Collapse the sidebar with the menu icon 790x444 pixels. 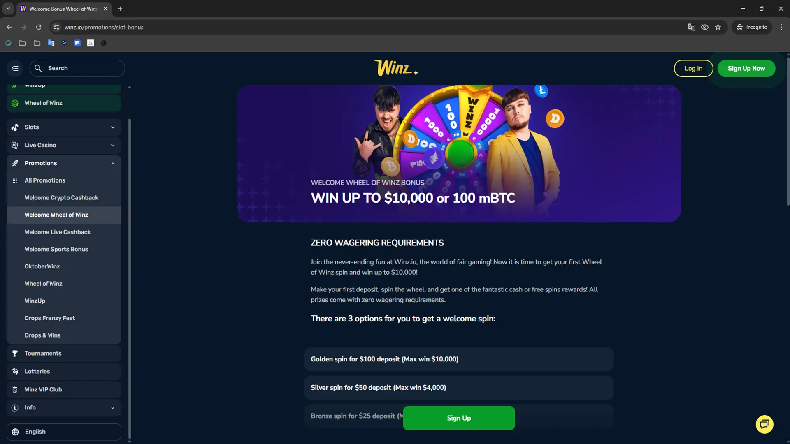coord(15,68)
